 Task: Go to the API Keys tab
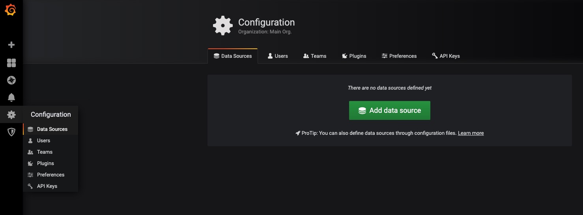point(446,56)
